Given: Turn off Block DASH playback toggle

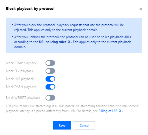Looking at the screenshot, I should pos(50,87).
